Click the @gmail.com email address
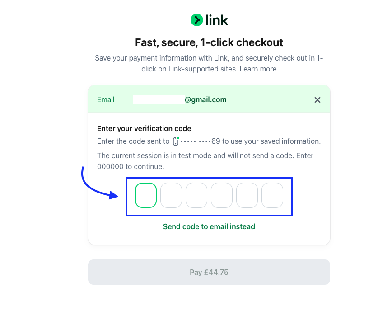 pos(205,99)
